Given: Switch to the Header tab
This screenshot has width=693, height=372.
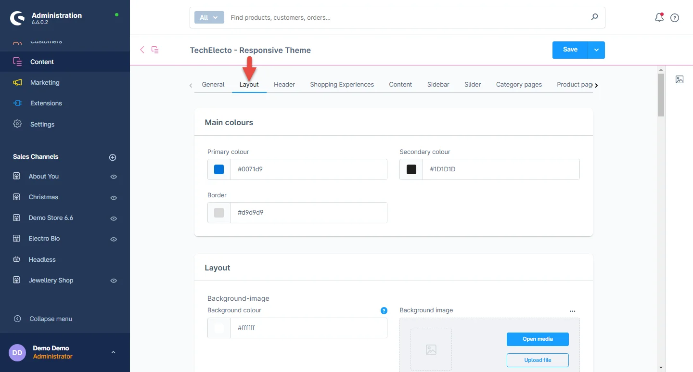Looking at the screenshot, I should (284, 84).
